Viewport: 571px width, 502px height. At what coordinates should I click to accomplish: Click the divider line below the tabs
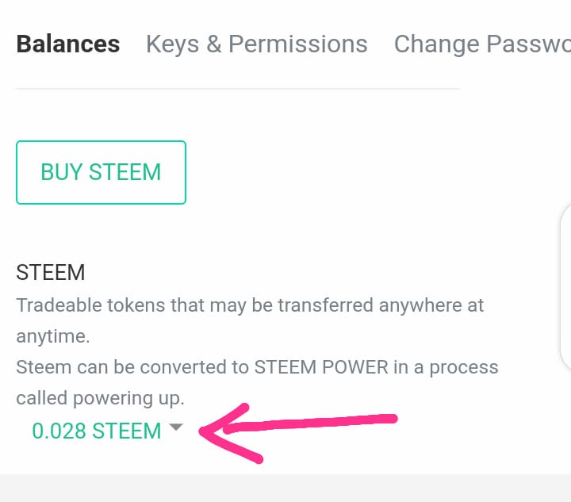(238, 89)
